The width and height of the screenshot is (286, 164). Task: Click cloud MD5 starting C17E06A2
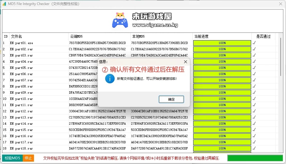coord(97,49)
